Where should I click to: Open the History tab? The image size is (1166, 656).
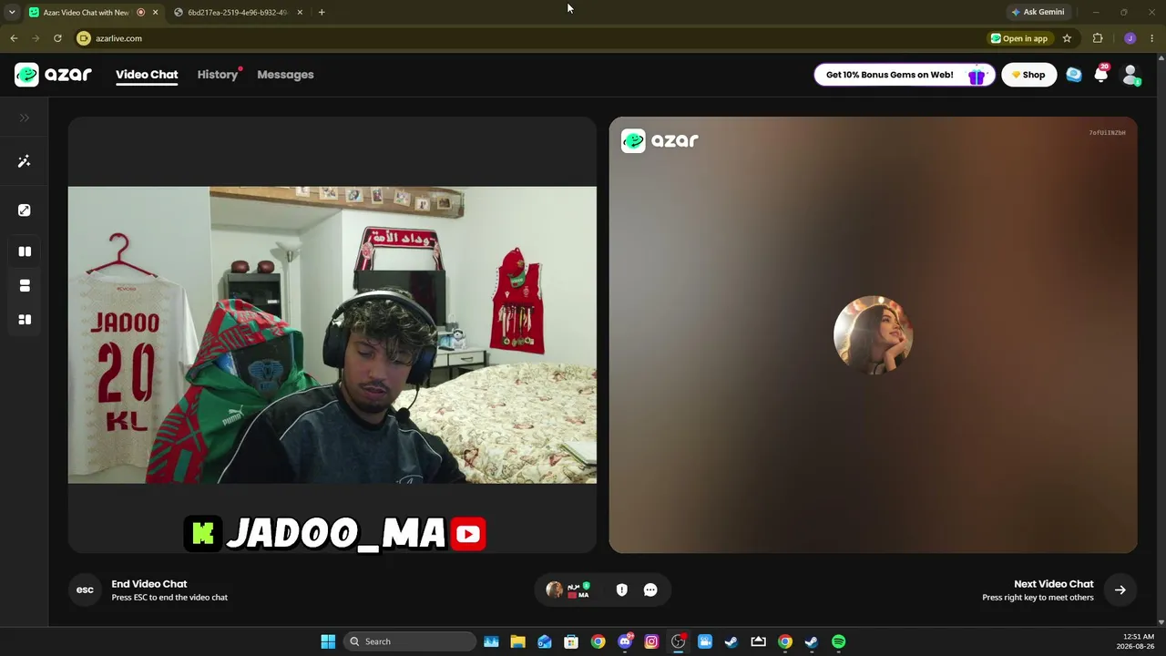click(x=218, y=75)
